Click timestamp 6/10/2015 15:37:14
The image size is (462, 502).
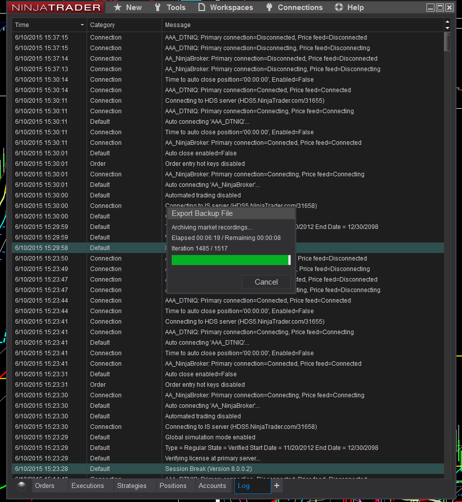point(42,59)
